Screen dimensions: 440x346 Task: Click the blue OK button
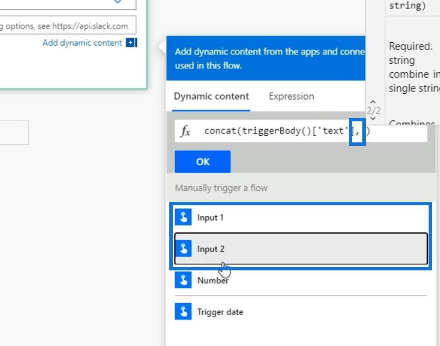coord(203,162)
